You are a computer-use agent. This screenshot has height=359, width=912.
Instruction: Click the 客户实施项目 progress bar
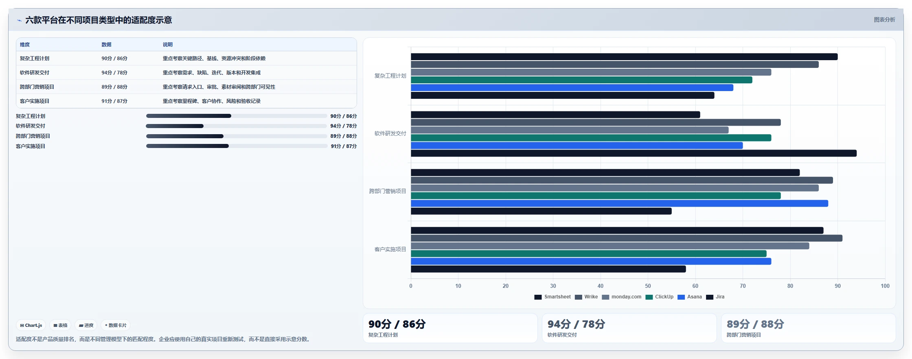pyautogui.click(x=237, y=146)
